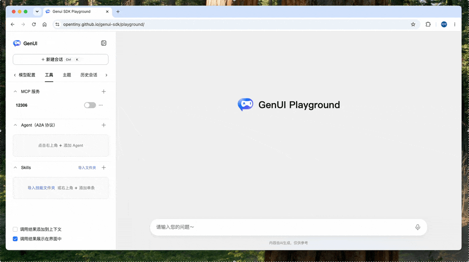This screenshot has height=262, width=469.
Task: Open more options for 12306 service
Action: tap(101, 105)
